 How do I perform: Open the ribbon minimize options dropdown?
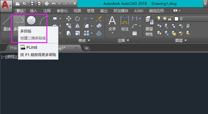tap(180, 11)
